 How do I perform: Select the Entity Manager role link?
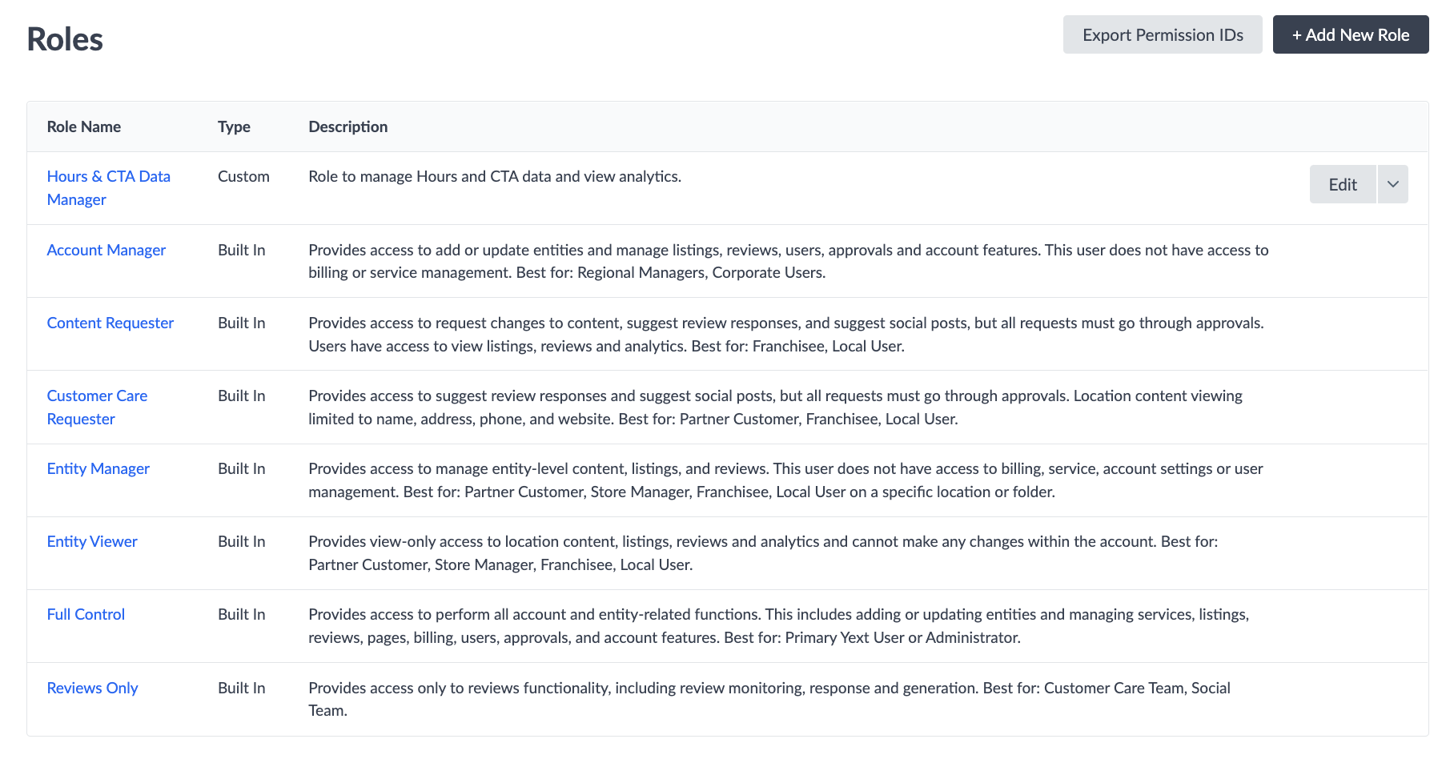click(x=98, y=468)
